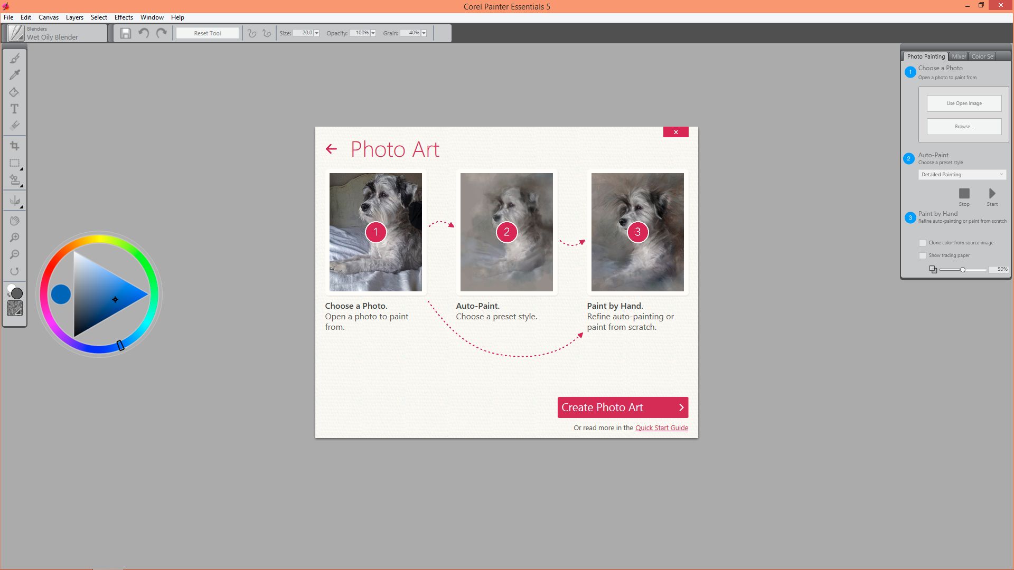The height and width of the screenshot is (570, 1014).
Task: Select the Paint Bucket tool
Action: [x=14, y=92]
